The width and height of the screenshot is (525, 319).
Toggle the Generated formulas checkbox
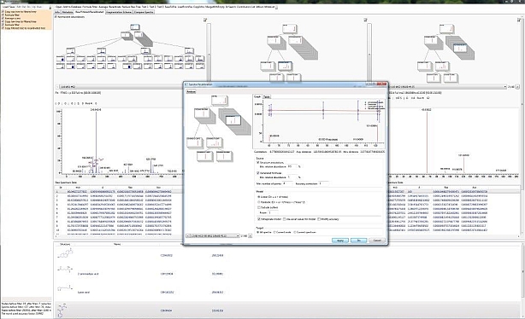[258, 173]
